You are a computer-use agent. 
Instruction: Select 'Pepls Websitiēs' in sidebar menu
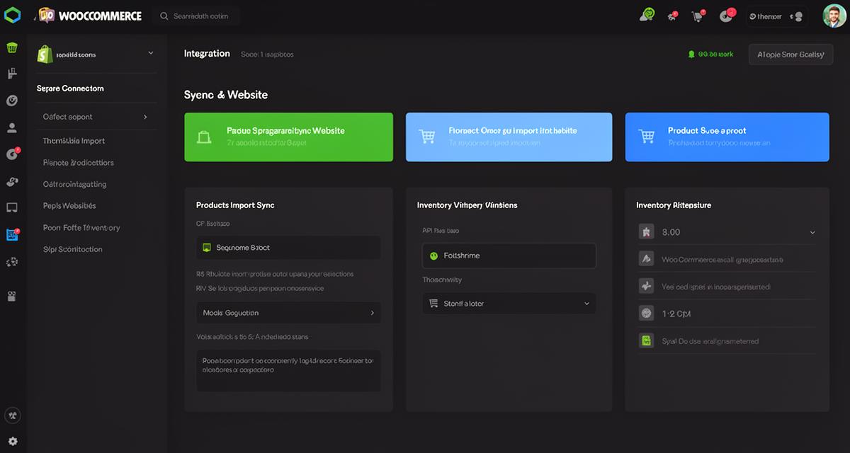[69, 206]
